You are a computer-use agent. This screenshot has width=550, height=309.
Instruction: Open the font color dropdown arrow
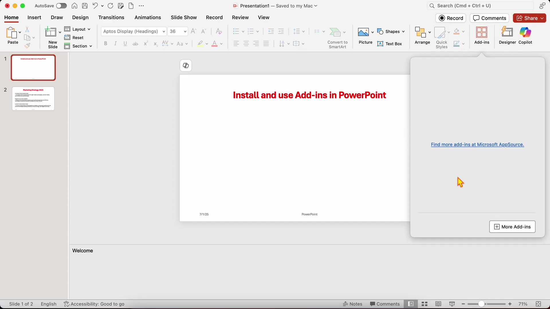click(221, 44)
